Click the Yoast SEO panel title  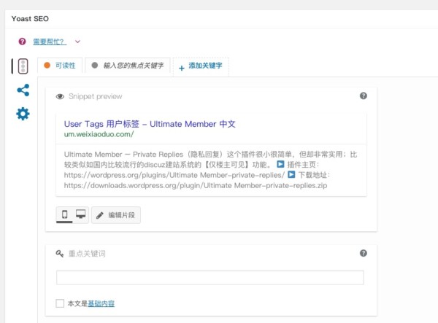pos(30,19)
